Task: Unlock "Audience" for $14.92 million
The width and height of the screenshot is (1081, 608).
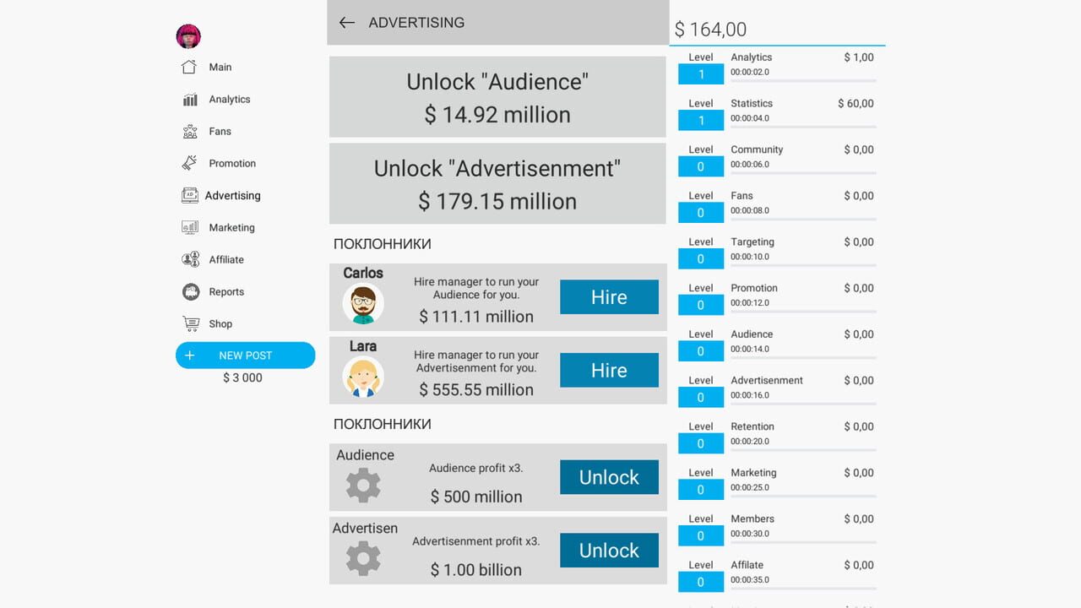Action: (x=497, y=95)
